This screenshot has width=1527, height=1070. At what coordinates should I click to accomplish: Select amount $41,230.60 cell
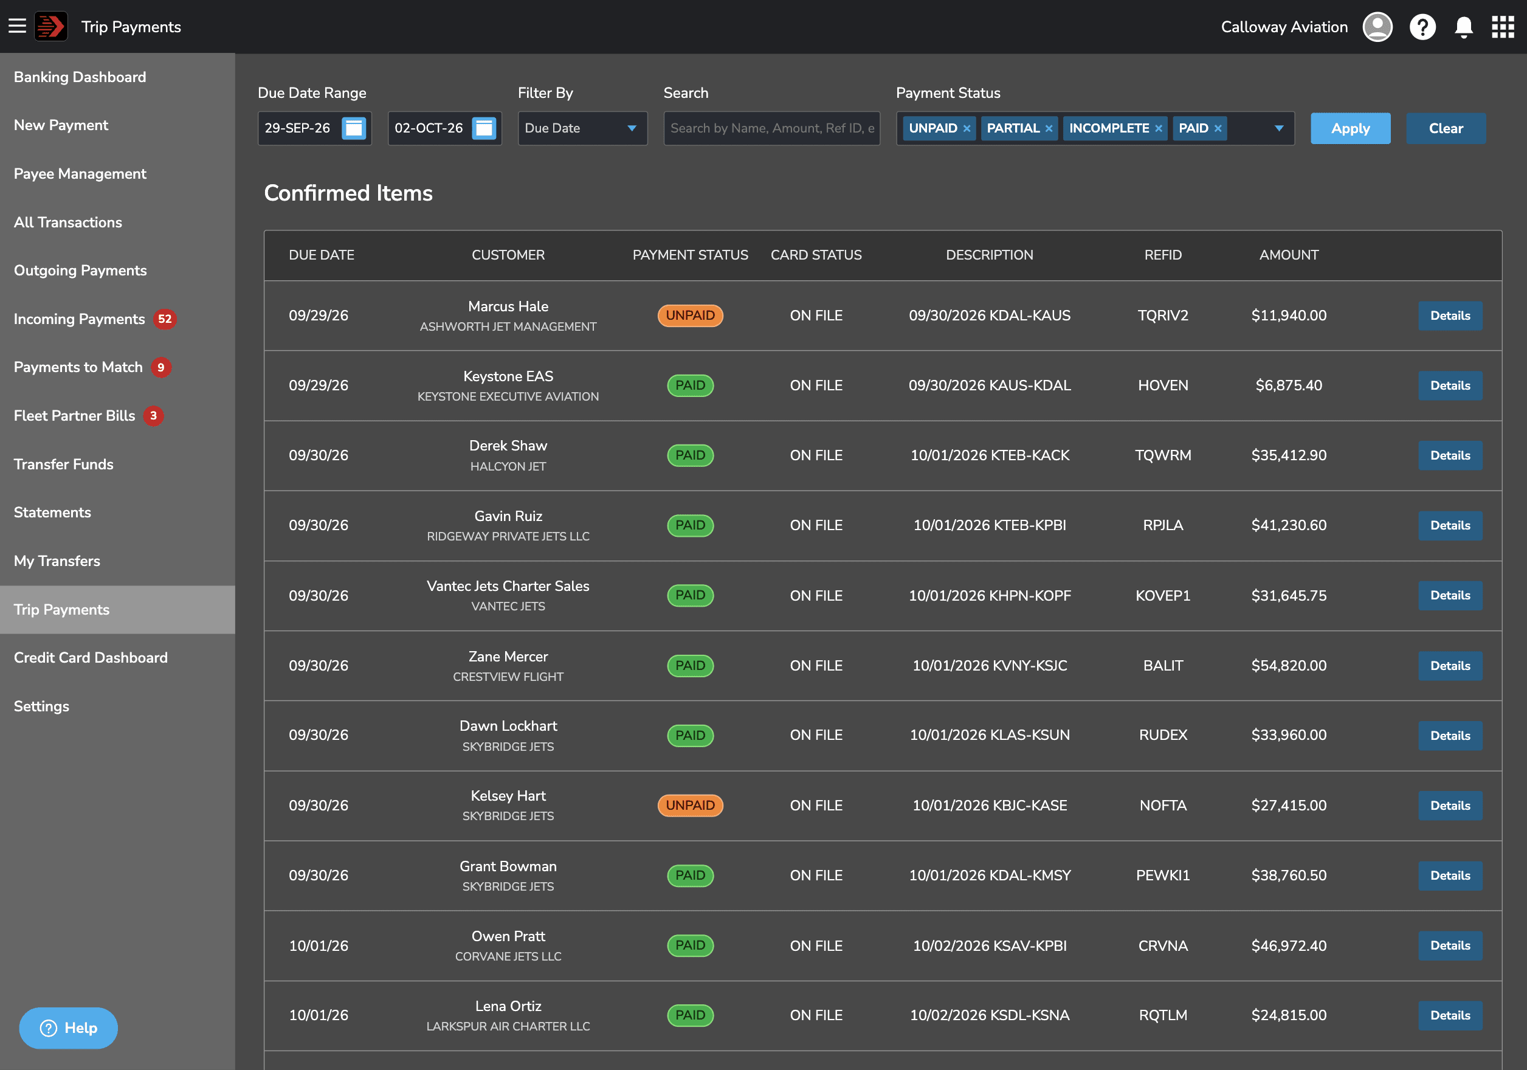click(x=1288, y=525)
